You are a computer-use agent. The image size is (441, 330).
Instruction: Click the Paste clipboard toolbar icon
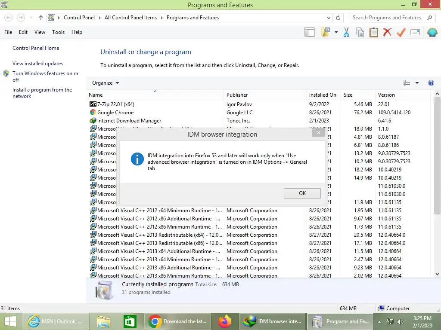(x=373, y=32)
